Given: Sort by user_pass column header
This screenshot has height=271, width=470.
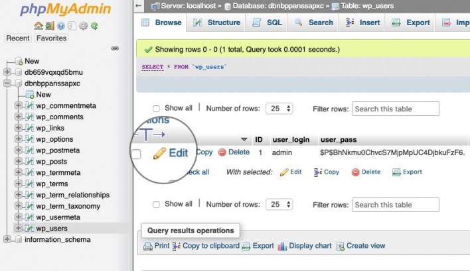Looking at the screenshot, I should coord(339,140).
